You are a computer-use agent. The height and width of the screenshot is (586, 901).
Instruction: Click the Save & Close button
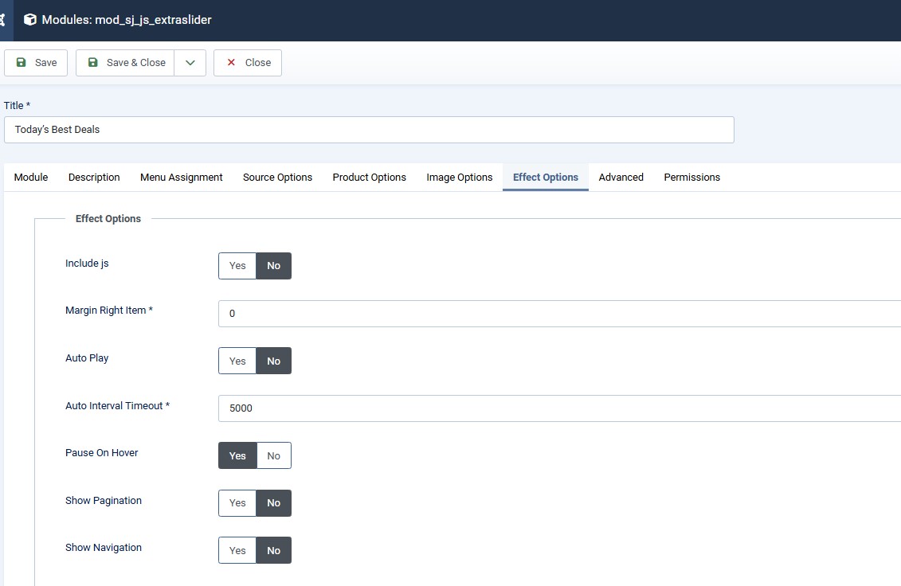coord(126,63)
